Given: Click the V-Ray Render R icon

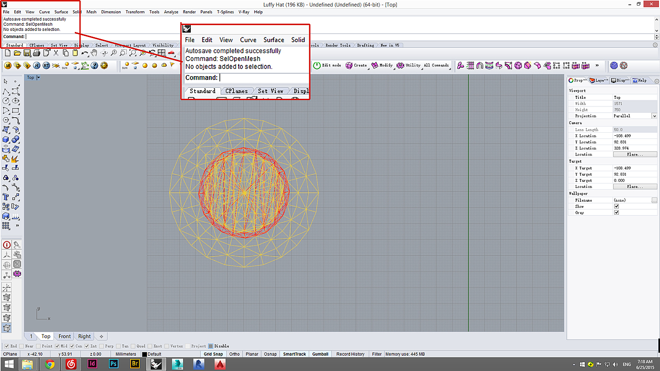Looking at the screenshot, I should (x=37, y=65).
